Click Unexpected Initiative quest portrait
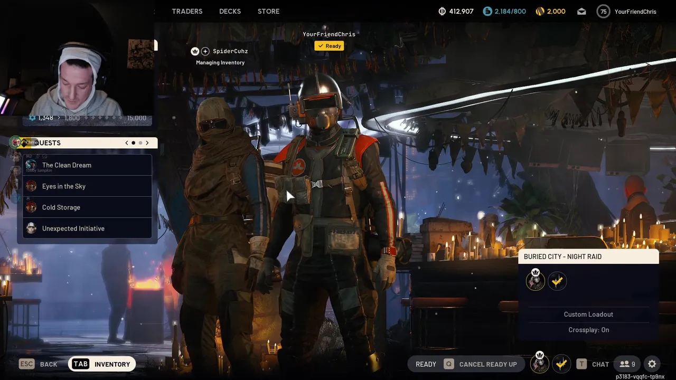676x380 pixels. [31, 229]
